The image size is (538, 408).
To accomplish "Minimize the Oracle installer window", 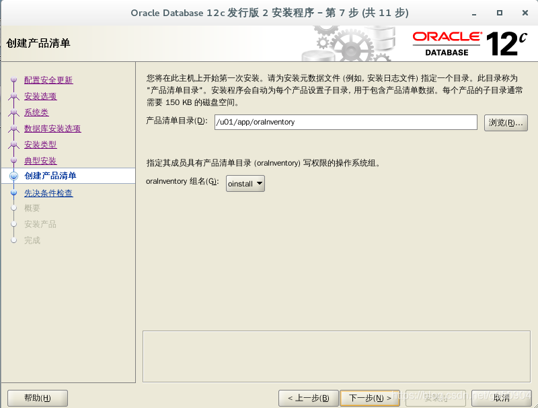I will click(474, 13).
